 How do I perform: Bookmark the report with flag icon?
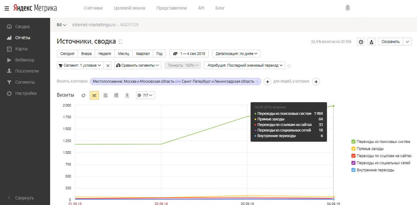click(121, 42)
